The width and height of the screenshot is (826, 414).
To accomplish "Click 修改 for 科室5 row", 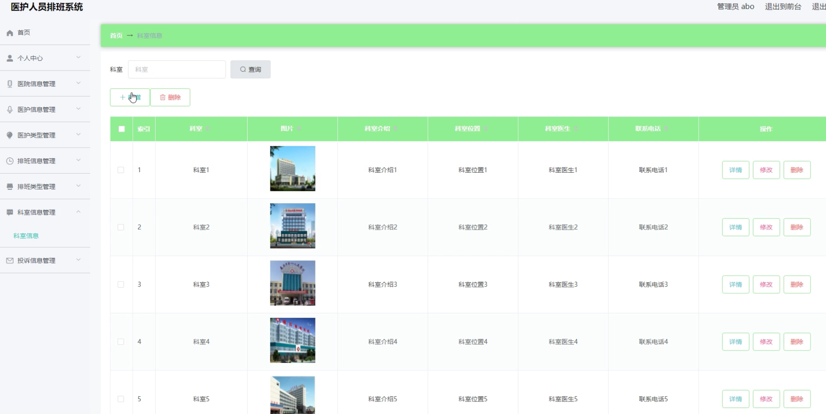I will (766, 399).
